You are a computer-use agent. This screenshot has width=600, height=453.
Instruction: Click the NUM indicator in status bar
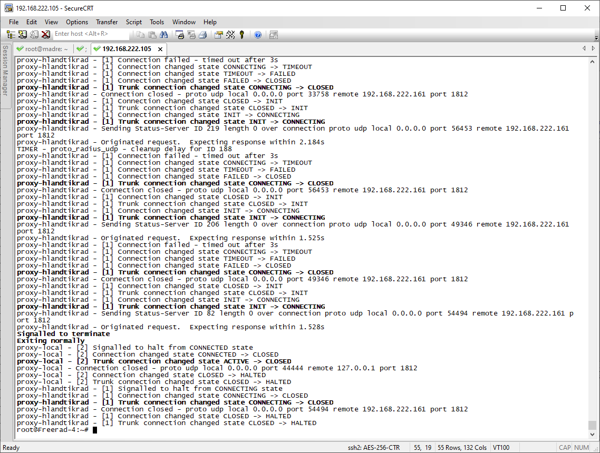click(581, 448)
